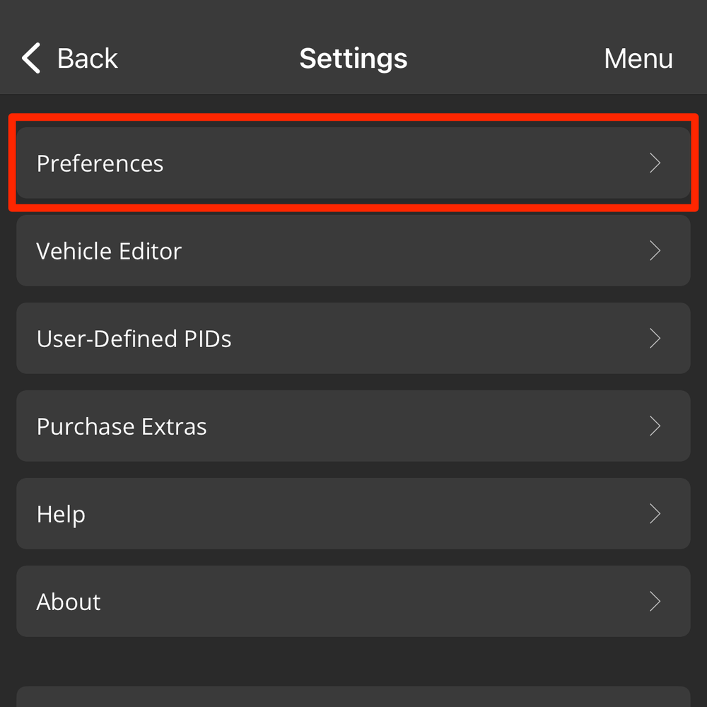Click the back arrow chevron icon
Screen dimensions: 707x707
tap(31, 58)
